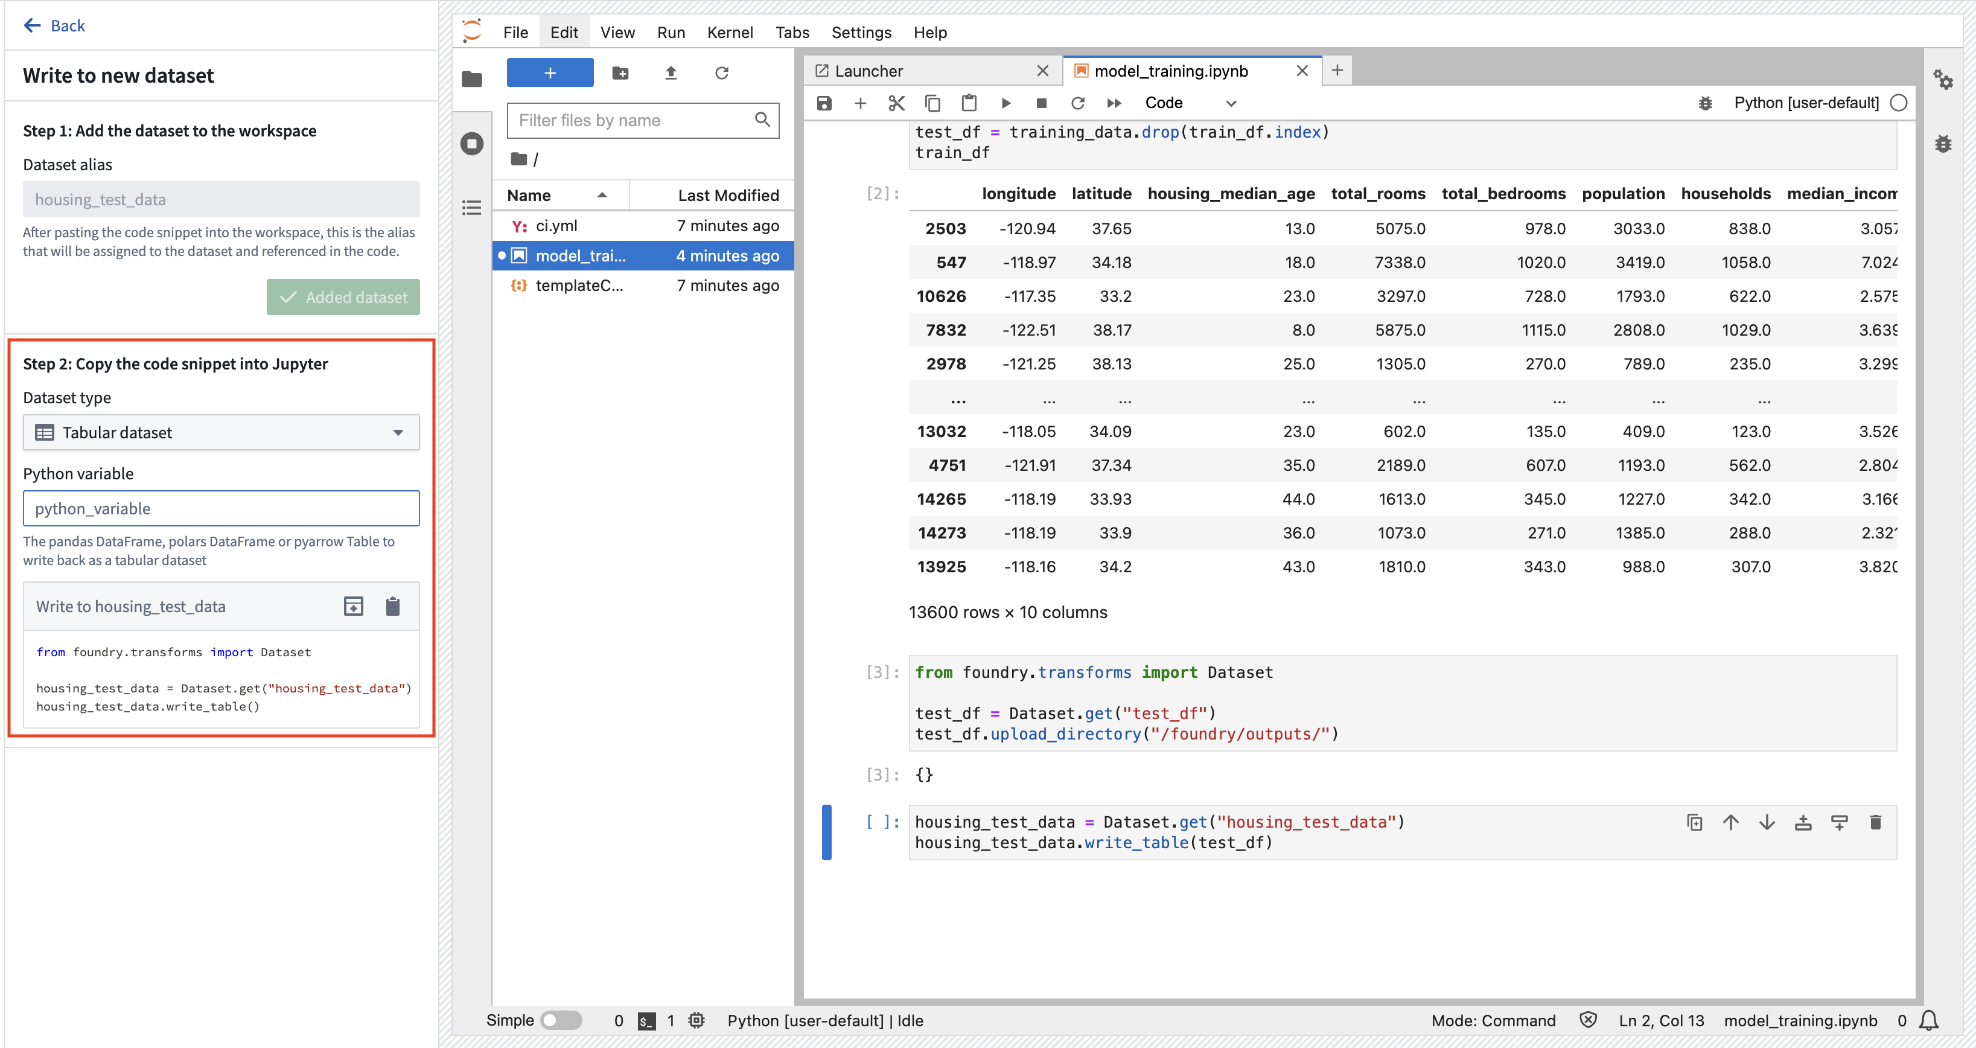Run the selected cell
The image size is (1976, 1048).
[x=1006, y=103]
